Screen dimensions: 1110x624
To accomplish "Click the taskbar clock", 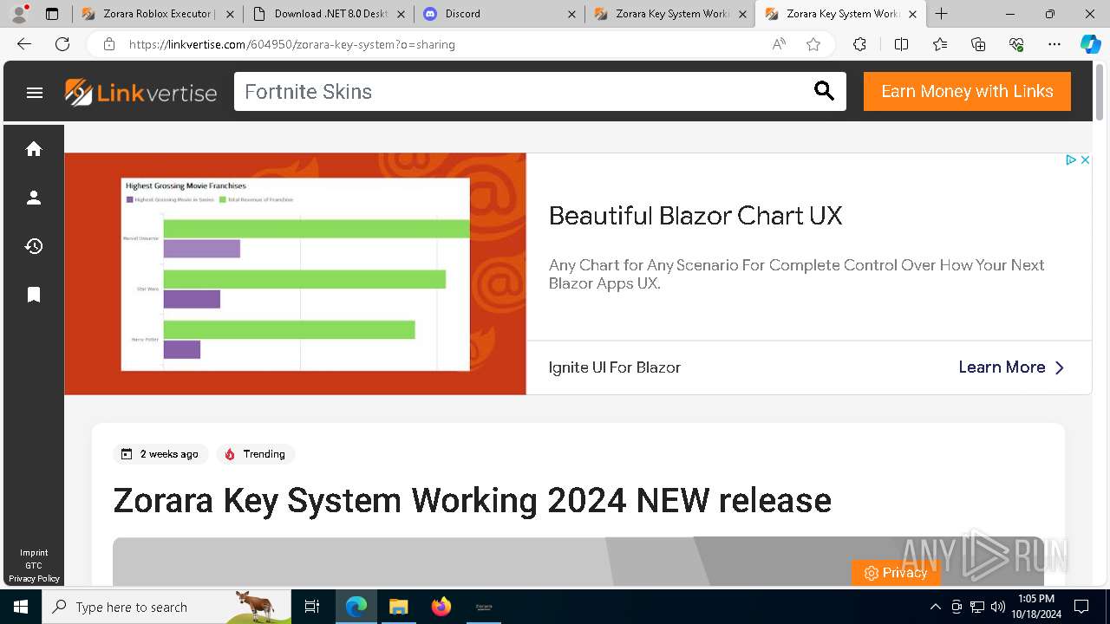I will point(1036,607).
